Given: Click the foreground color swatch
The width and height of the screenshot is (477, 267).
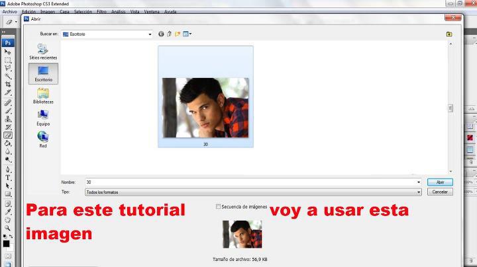Looking at the screenshot, I should [6, 244].
